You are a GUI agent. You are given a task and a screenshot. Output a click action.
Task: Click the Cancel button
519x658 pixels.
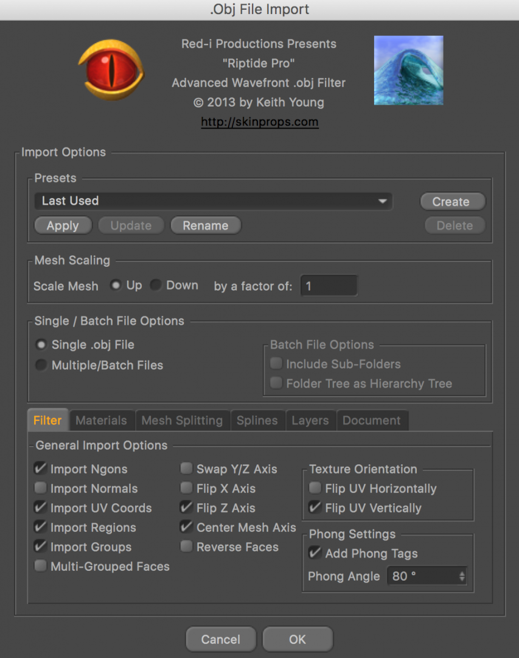pyautogui.click(x=221, y=639)
